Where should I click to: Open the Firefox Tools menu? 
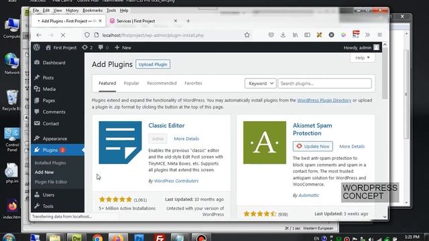(x=111, y=11)
